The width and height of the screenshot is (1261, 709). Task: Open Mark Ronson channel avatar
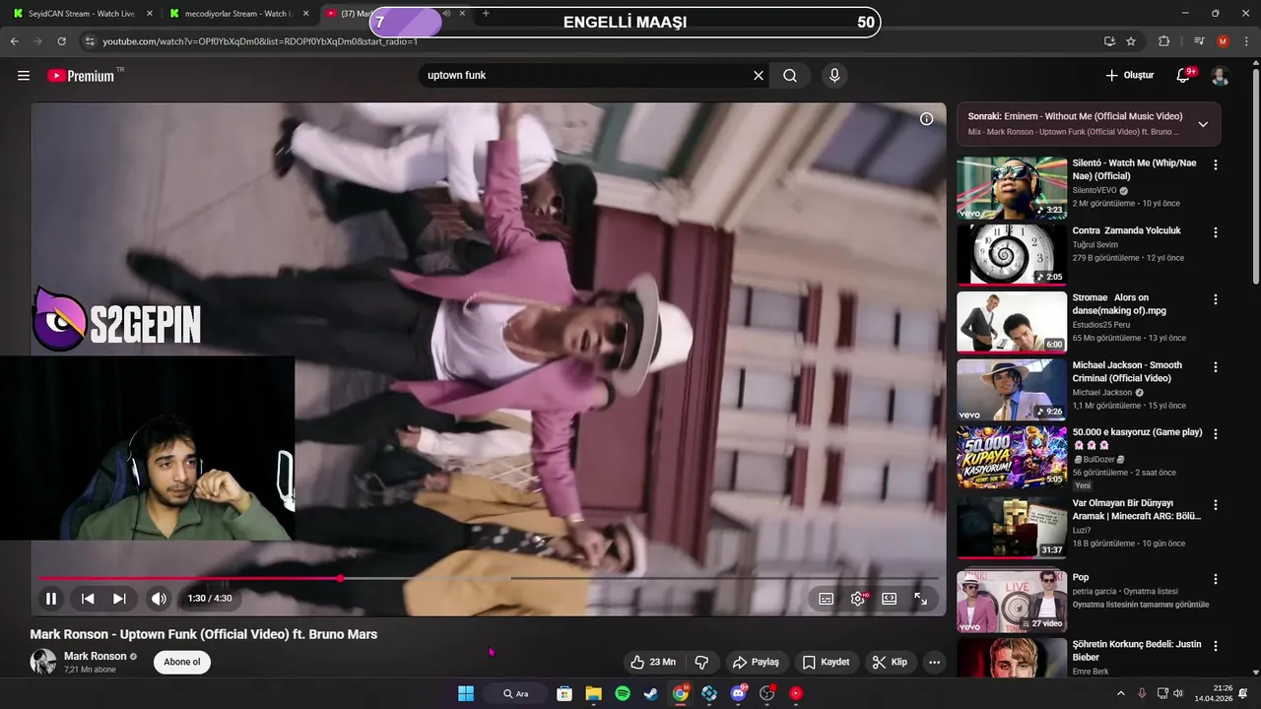point(43,662)
